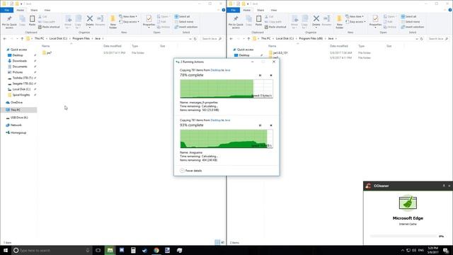This screenshot has height=255, width=453.
Task: Click New folder in left window ribbon
Action: point(113,22)
